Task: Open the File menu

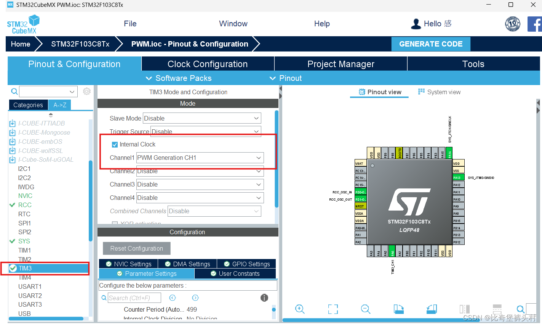Action: click(130, 24)
